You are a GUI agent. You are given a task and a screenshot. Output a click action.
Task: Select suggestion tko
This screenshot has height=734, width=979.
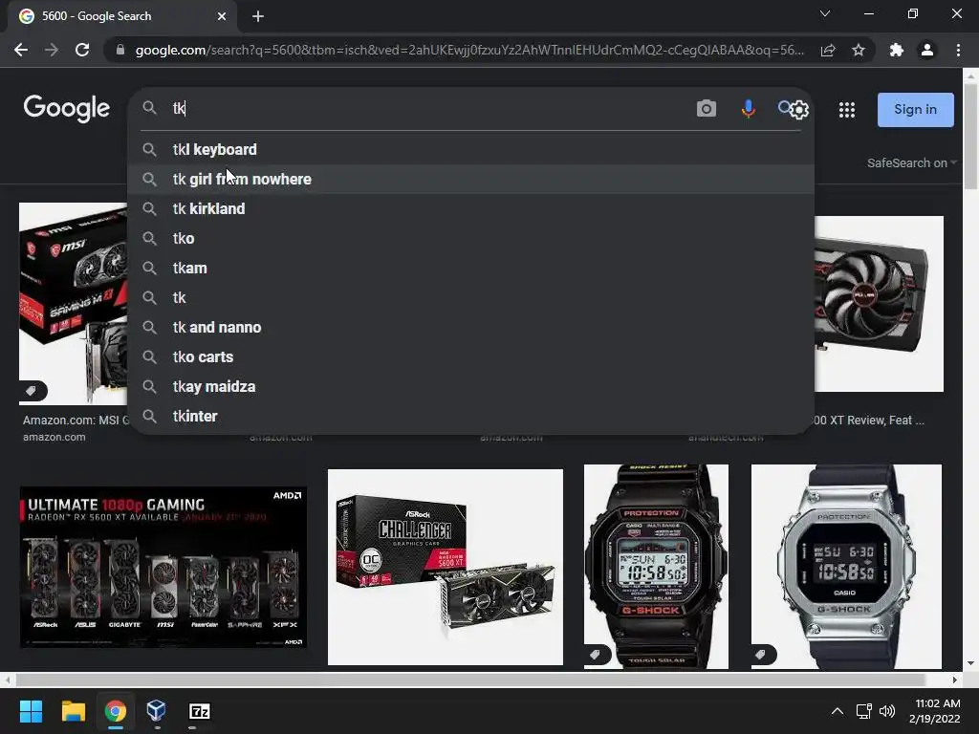point(470,238)
